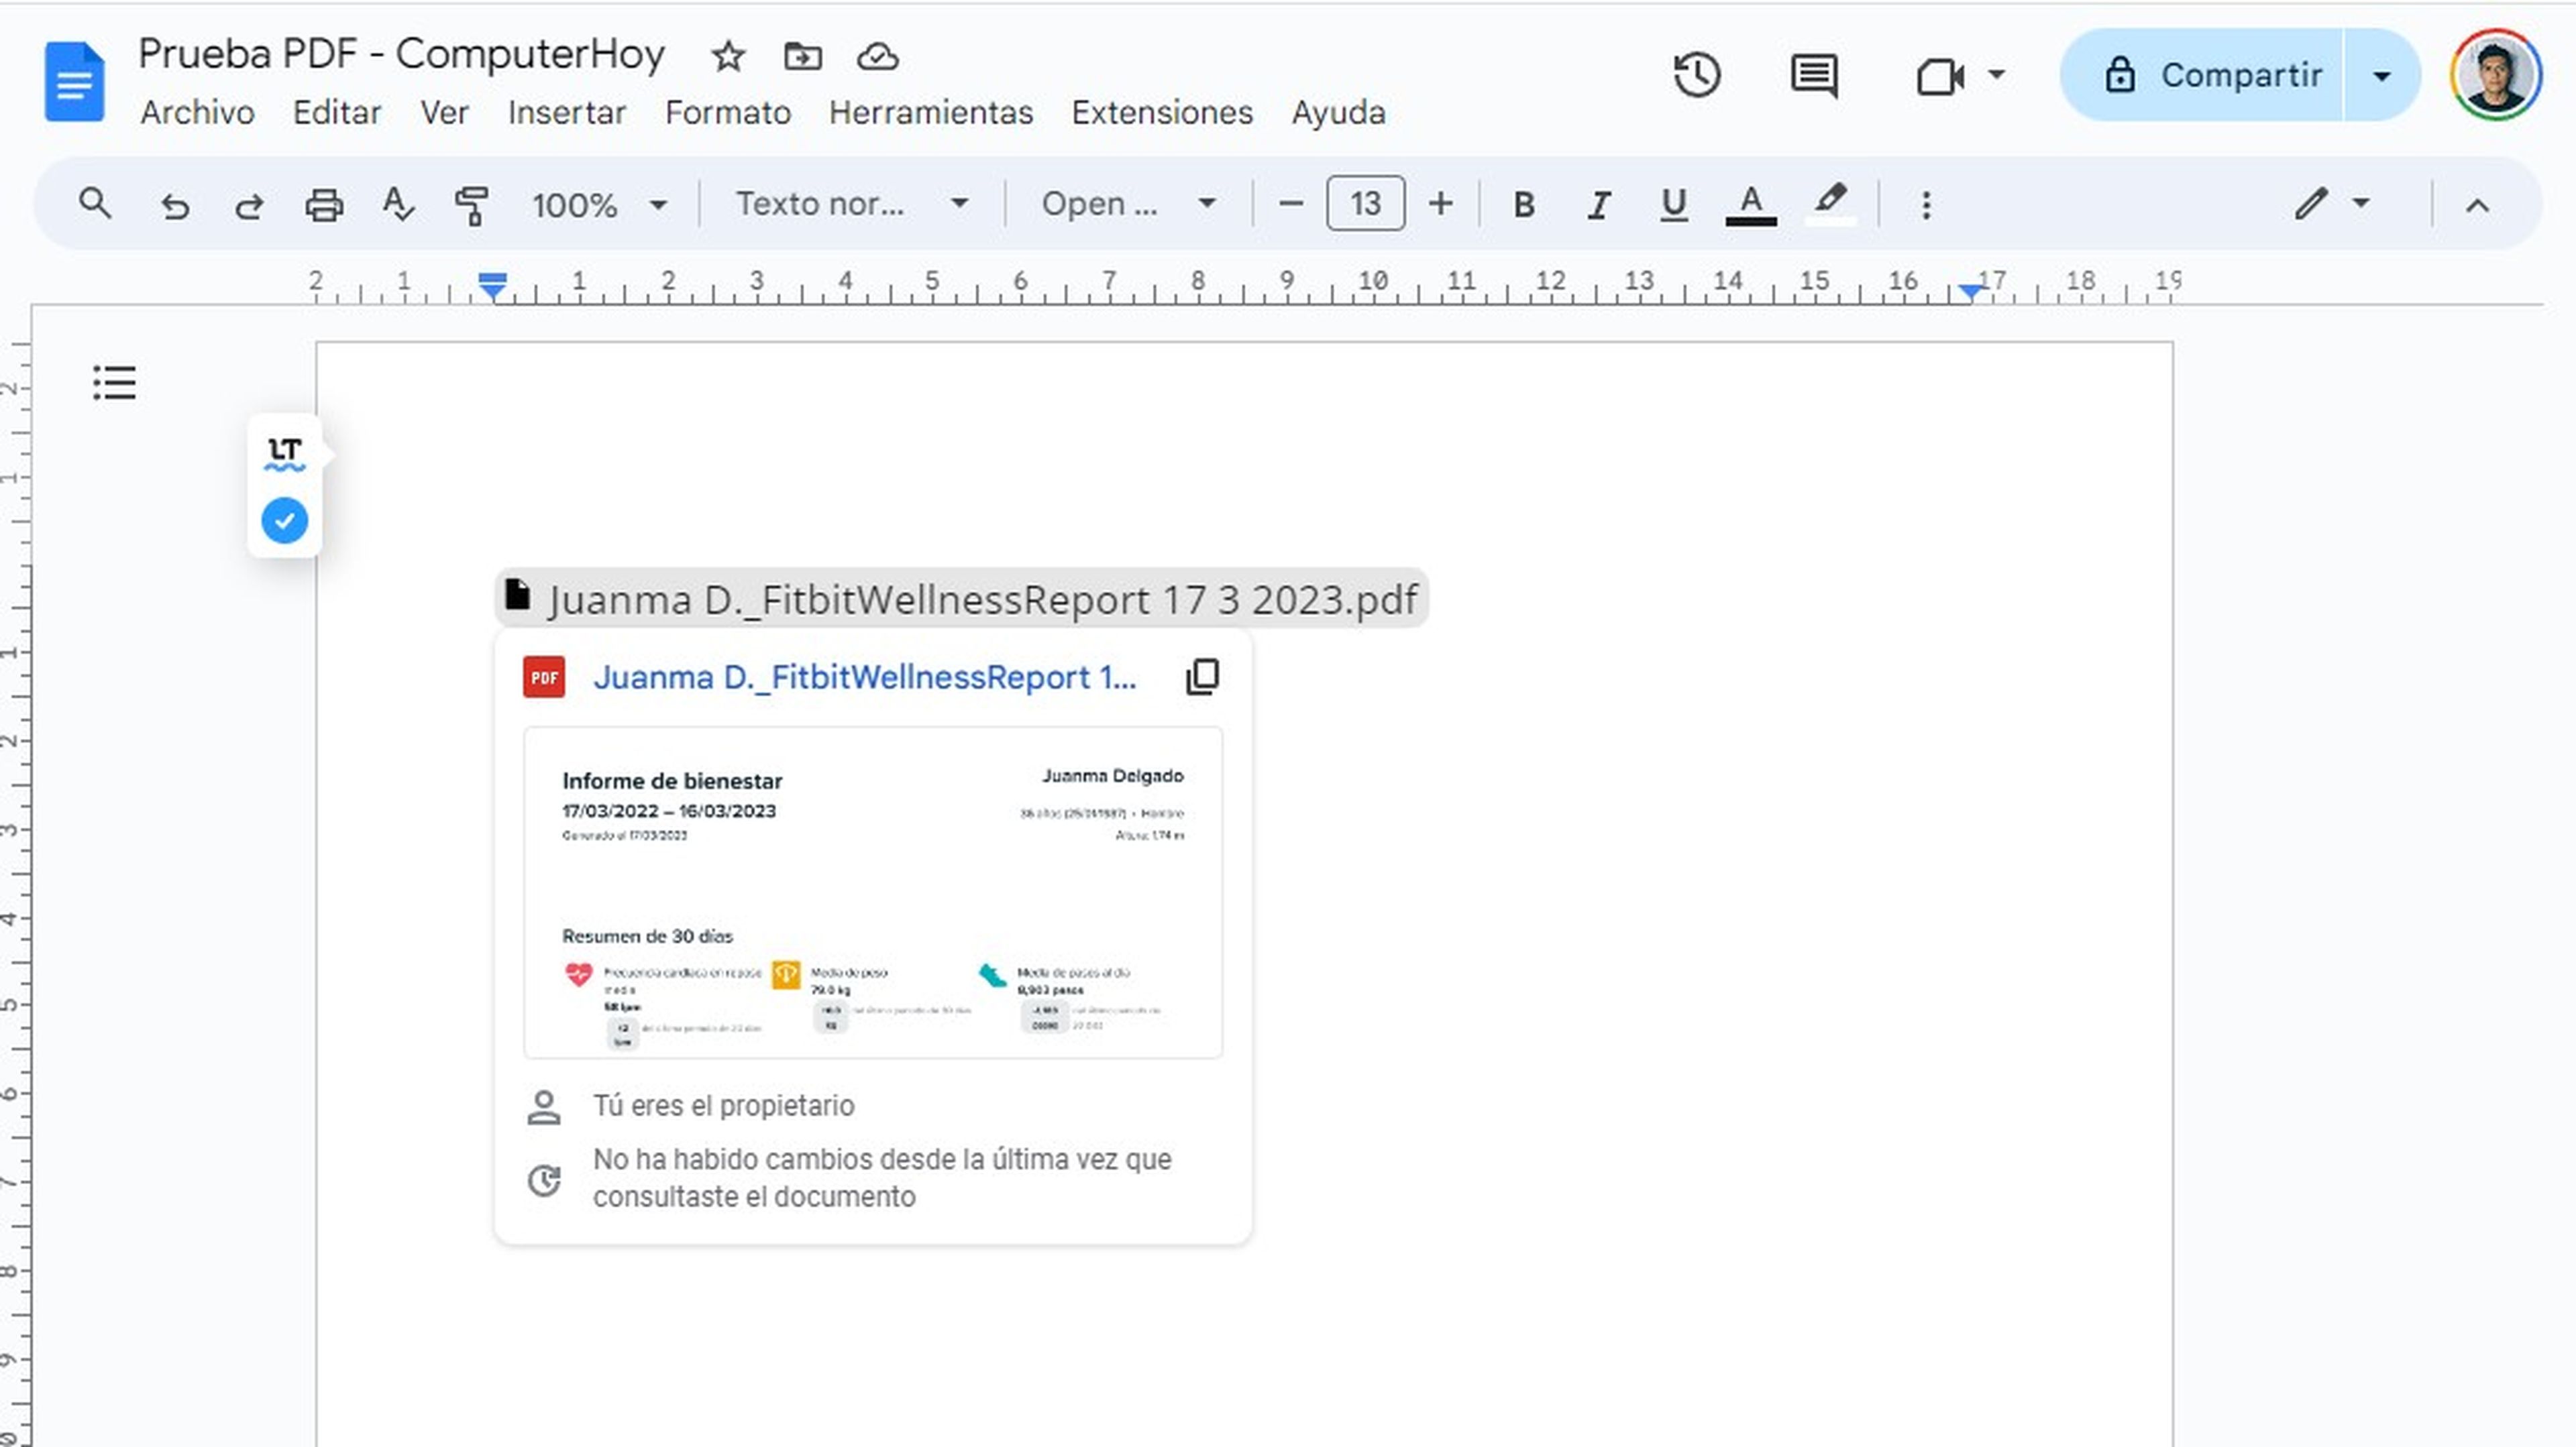Open the Ver menu
The image size is (2576, 1447).
click(x=444, y=112)
